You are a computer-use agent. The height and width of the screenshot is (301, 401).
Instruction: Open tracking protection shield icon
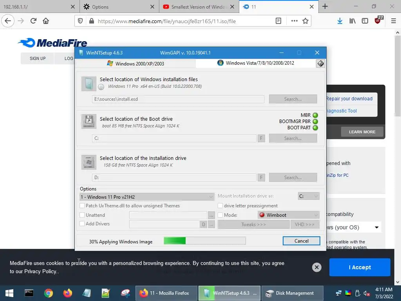click(x=80, y=21)
